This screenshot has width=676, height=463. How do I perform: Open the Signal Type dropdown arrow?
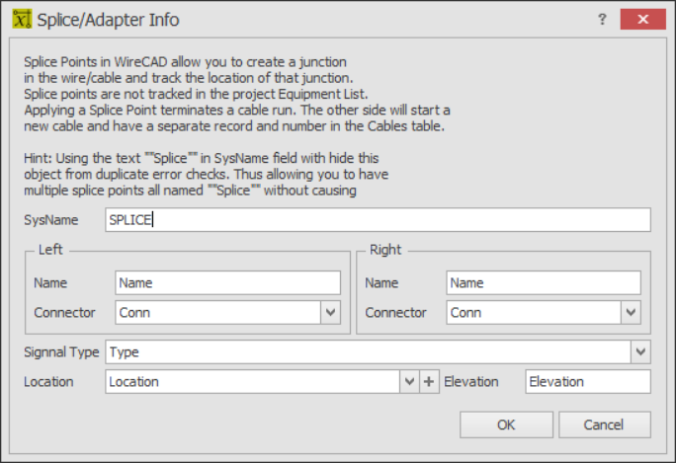pos(640,351)
